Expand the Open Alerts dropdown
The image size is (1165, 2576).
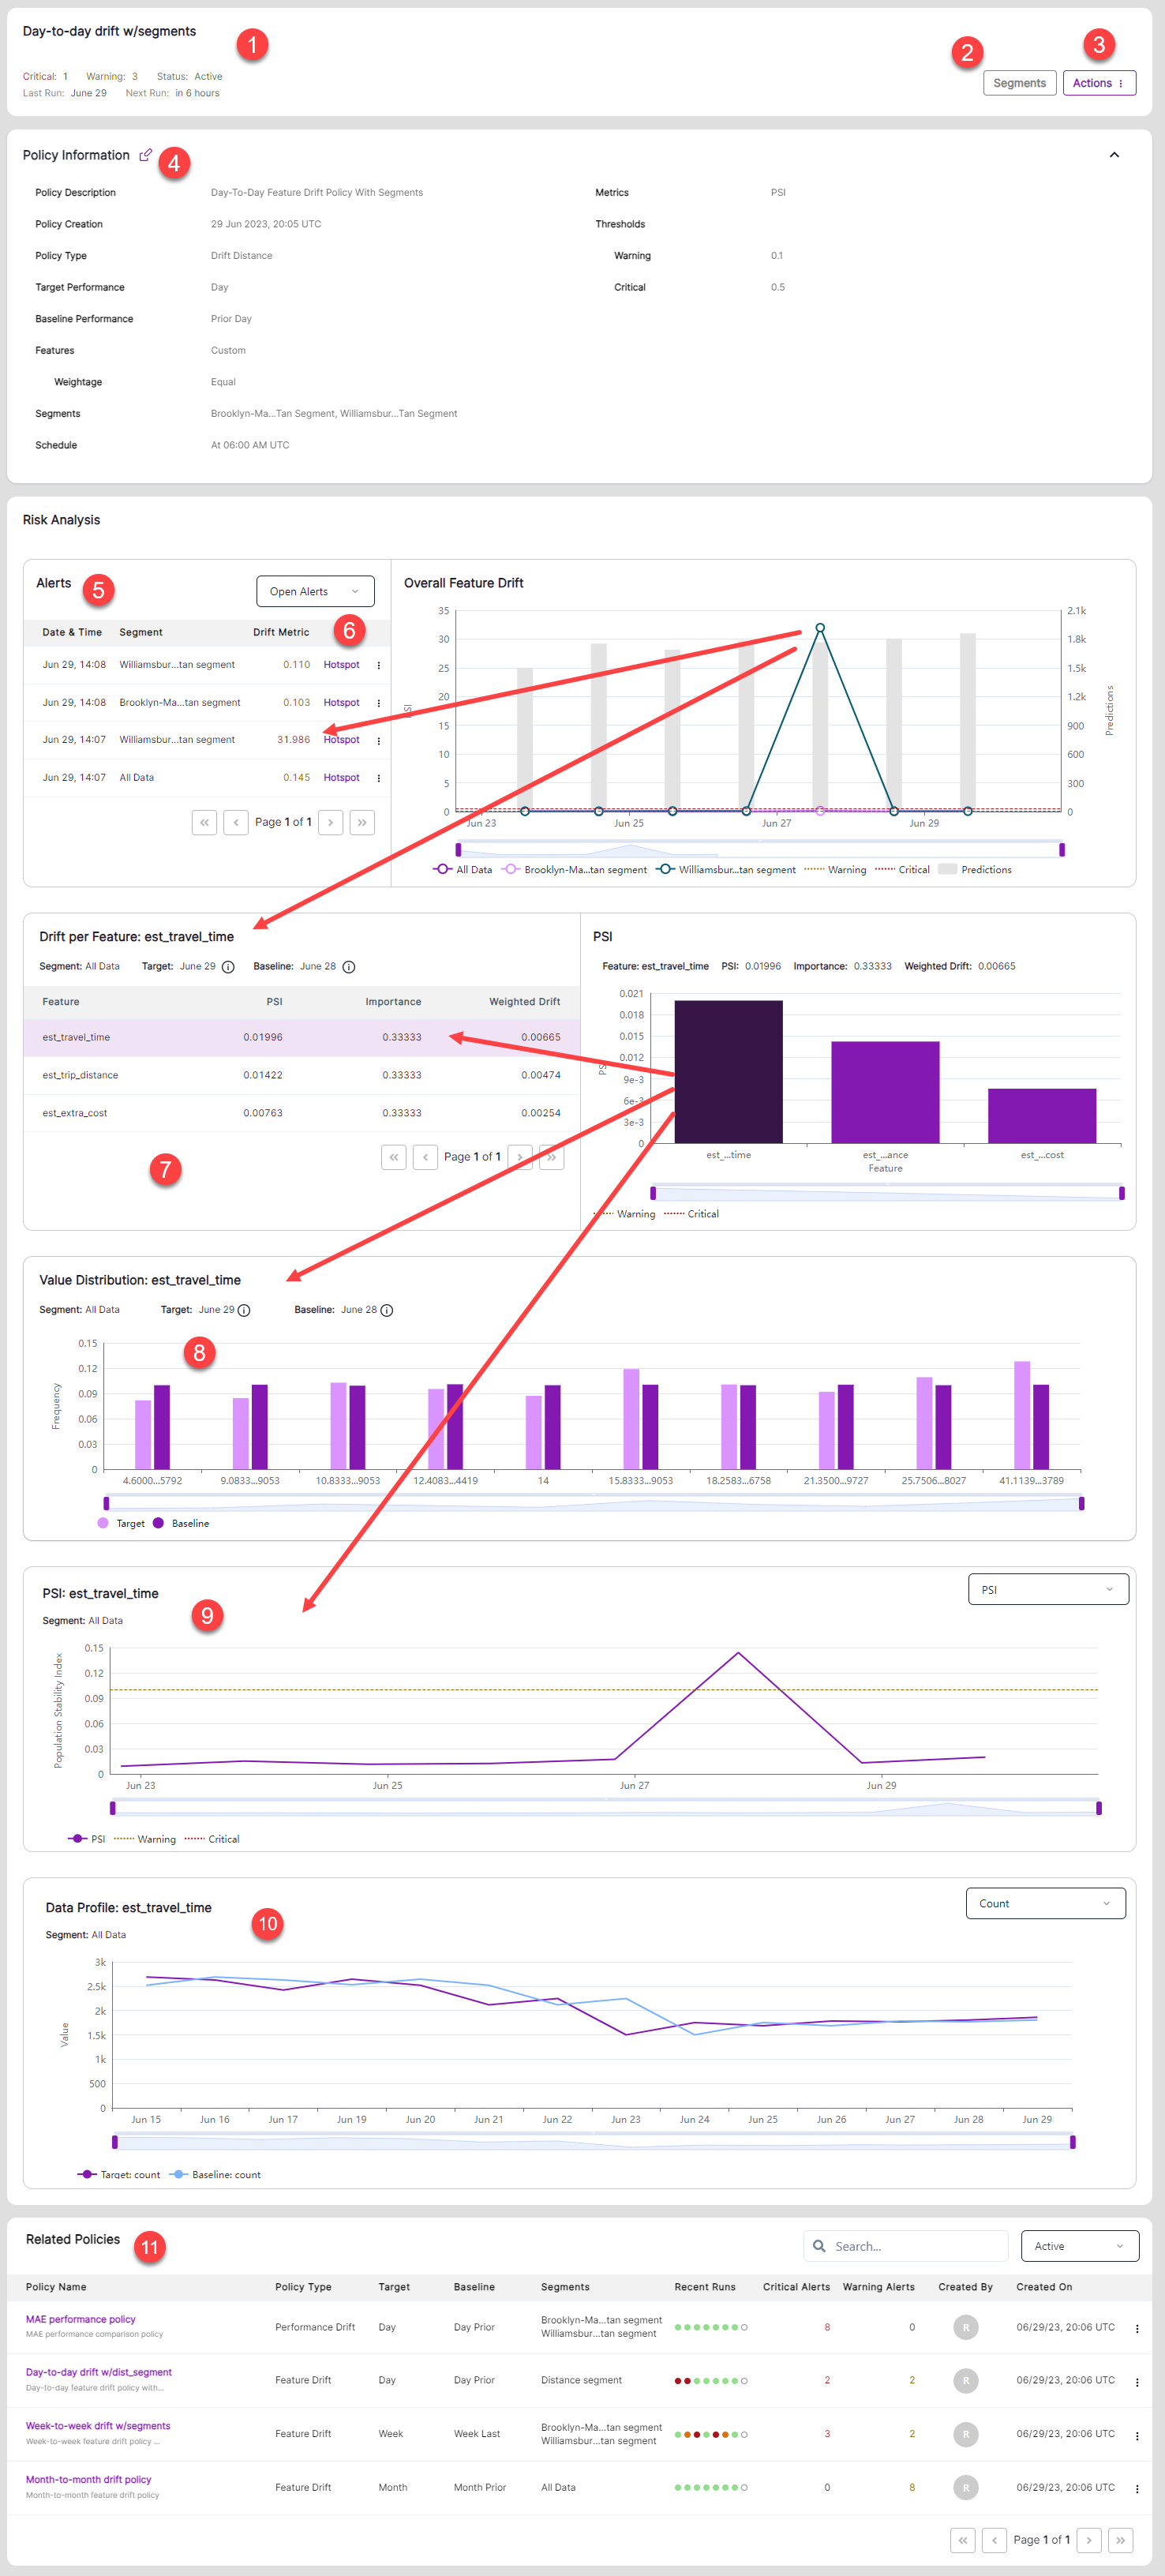(x=315, y=591)
